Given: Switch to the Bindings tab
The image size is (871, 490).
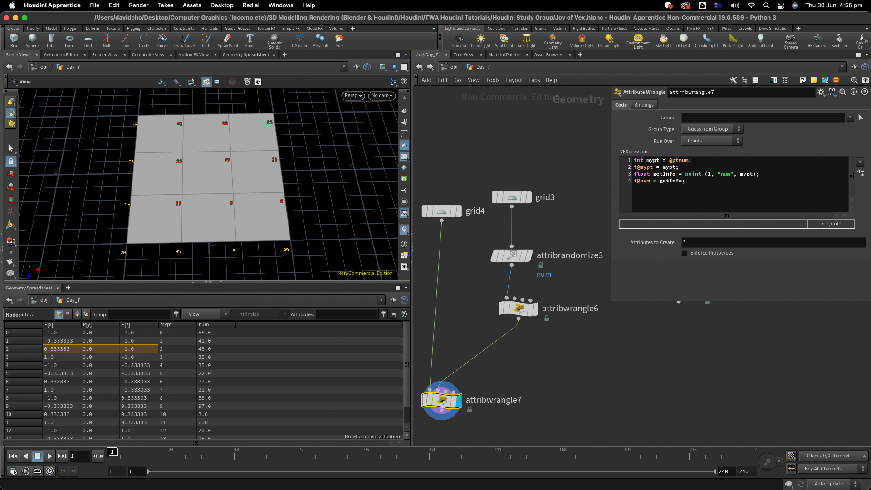Looking at the screenshot, I should pyautogui.click(x=643, y=105).
